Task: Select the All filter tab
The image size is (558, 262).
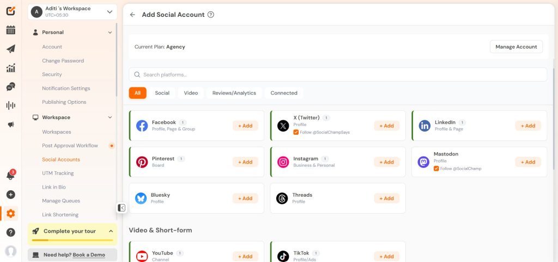Action: pos(138,93)
